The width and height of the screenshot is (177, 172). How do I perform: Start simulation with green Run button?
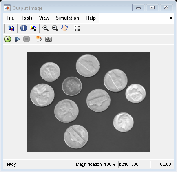8,39
